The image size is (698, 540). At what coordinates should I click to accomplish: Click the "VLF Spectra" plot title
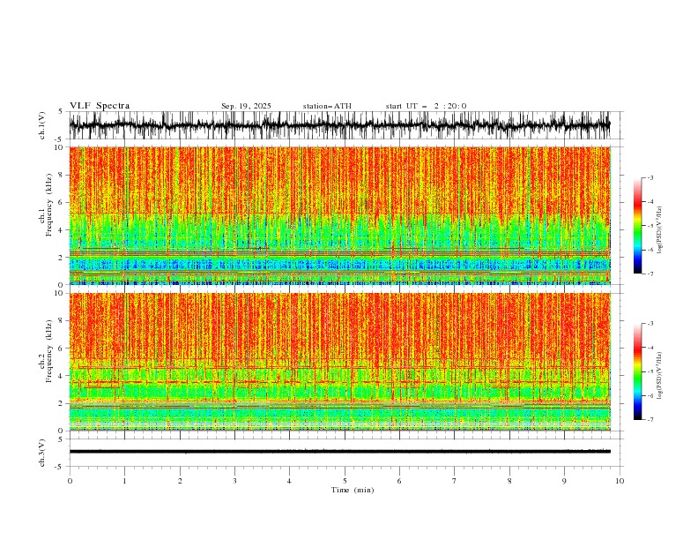100,106
